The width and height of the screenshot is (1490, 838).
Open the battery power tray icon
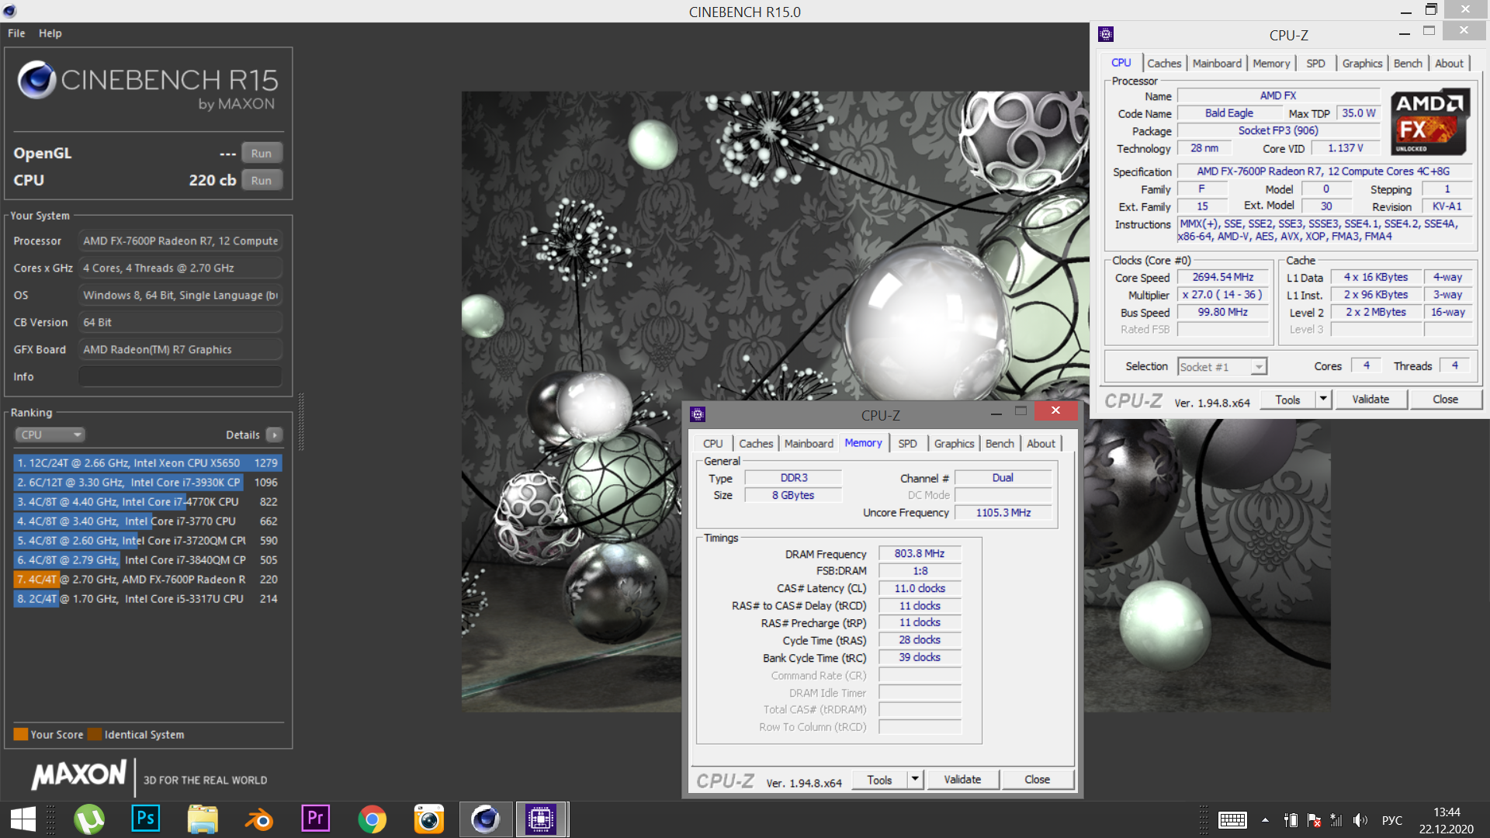pos(1291,820)
